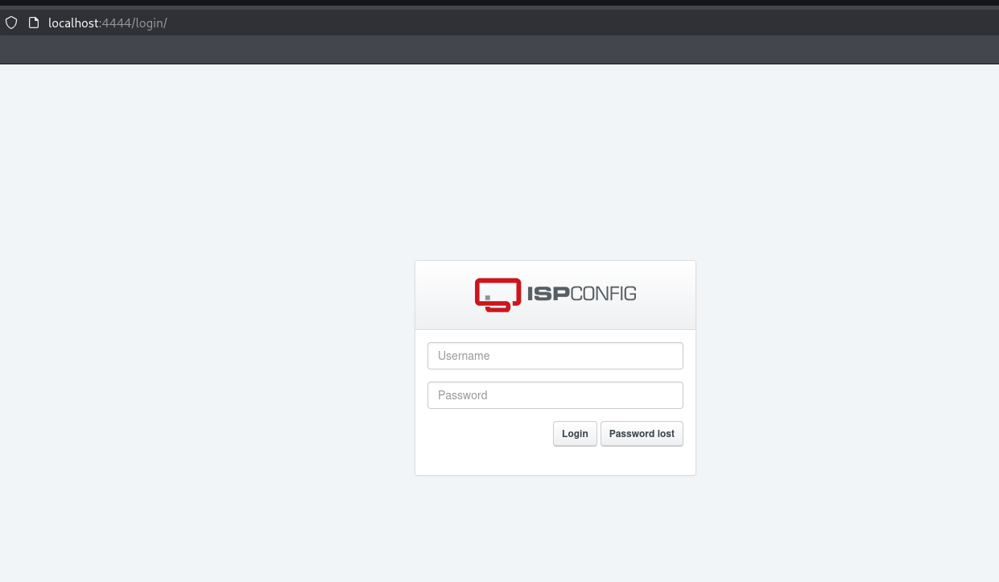This screenshot has width=999, height=582.
Task: Click "localhost" in the address bar
Action: tap(72, 23)
